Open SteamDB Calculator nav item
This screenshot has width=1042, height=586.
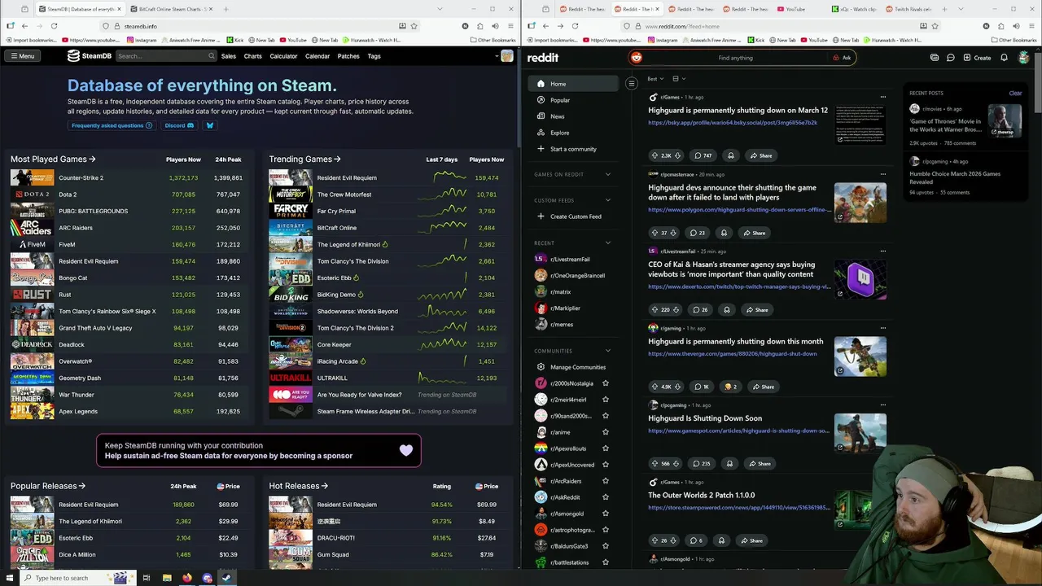point(283,56)
